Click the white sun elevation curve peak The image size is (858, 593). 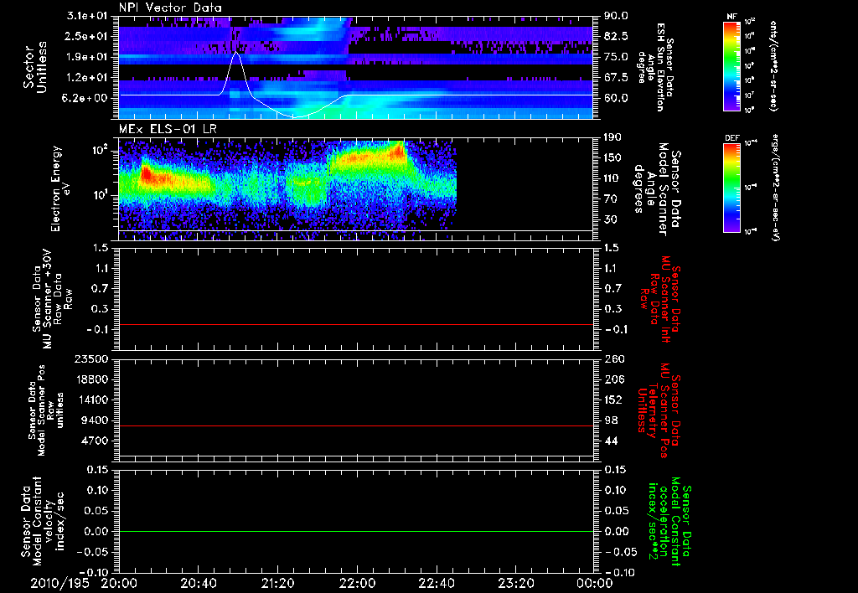coord(235,53)
